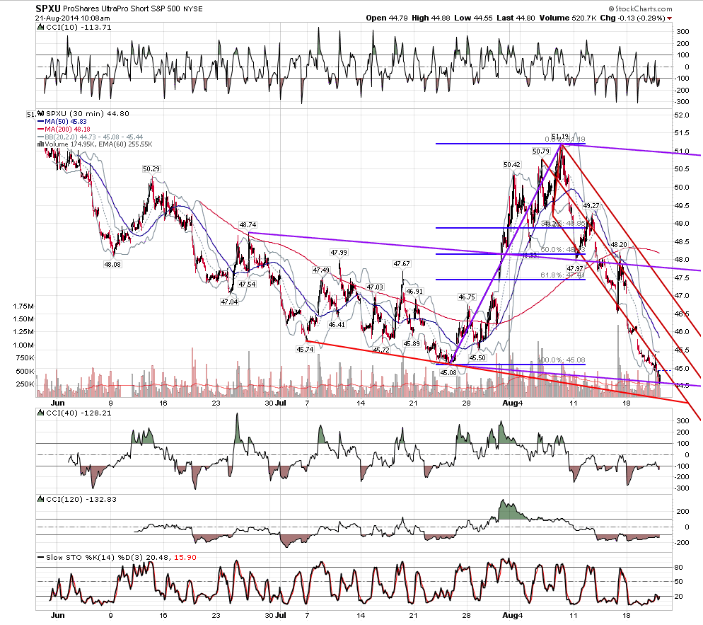Click the CCI(40) indicator panel icon
This screenshot has width=703, height=625.
tap(41, 413)
